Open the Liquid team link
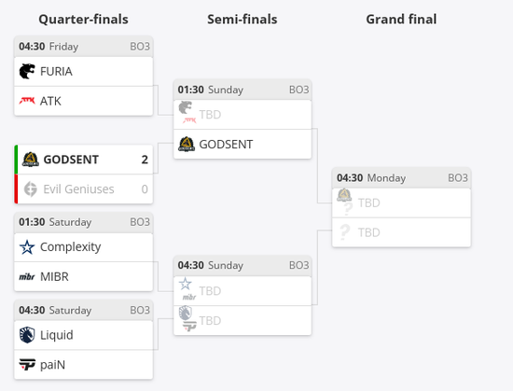The image size is (513, 391). pos(56,335)
